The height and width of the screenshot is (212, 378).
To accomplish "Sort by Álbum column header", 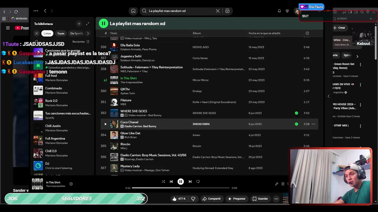I will click(x=197, y=33).
